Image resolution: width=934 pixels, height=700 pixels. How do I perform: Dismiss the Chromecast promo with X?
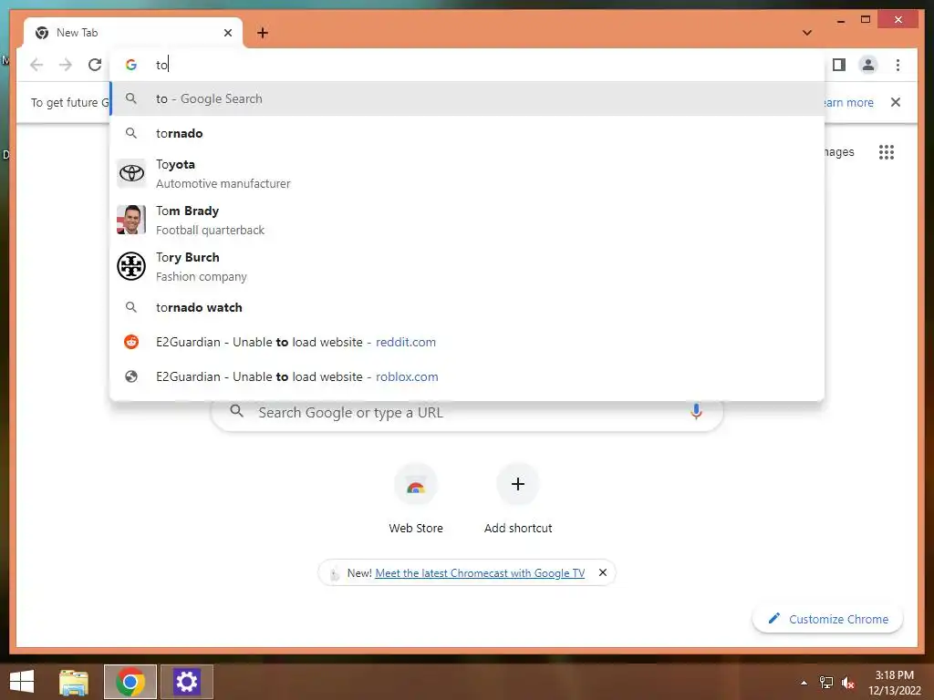[x=603, y=572]
